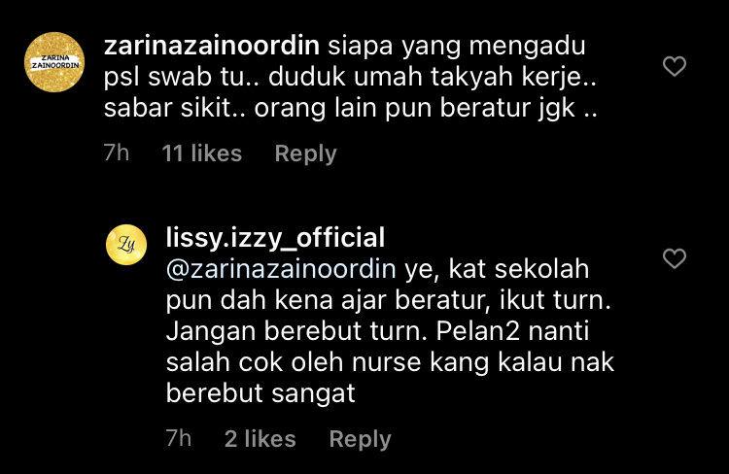Open zarinazainoordin's gold glitter profile picture
Screen dimensions: 729x474
(54, 62)
